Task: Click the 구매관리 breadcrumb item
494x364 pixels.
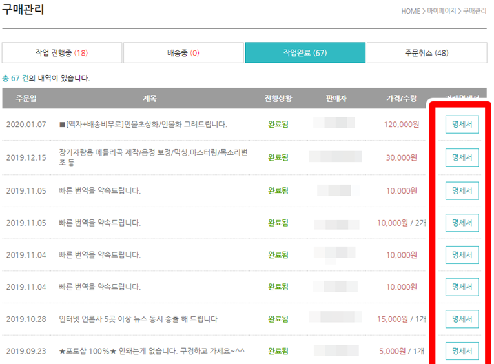Action: pos(474,11)
